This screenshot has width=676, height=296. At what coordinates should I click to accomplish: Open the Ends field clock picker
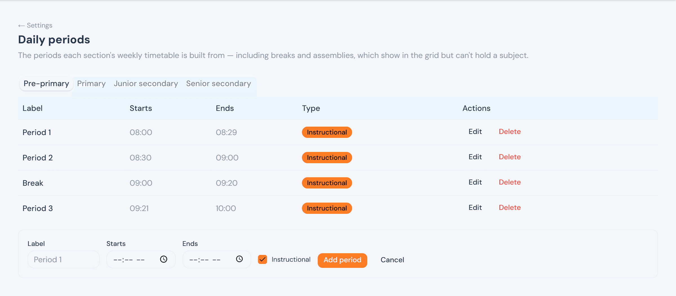pyautogui.click(x=239, y=259)
